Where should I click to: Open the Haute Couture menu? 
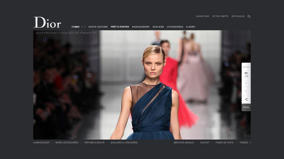pos(98,27)
